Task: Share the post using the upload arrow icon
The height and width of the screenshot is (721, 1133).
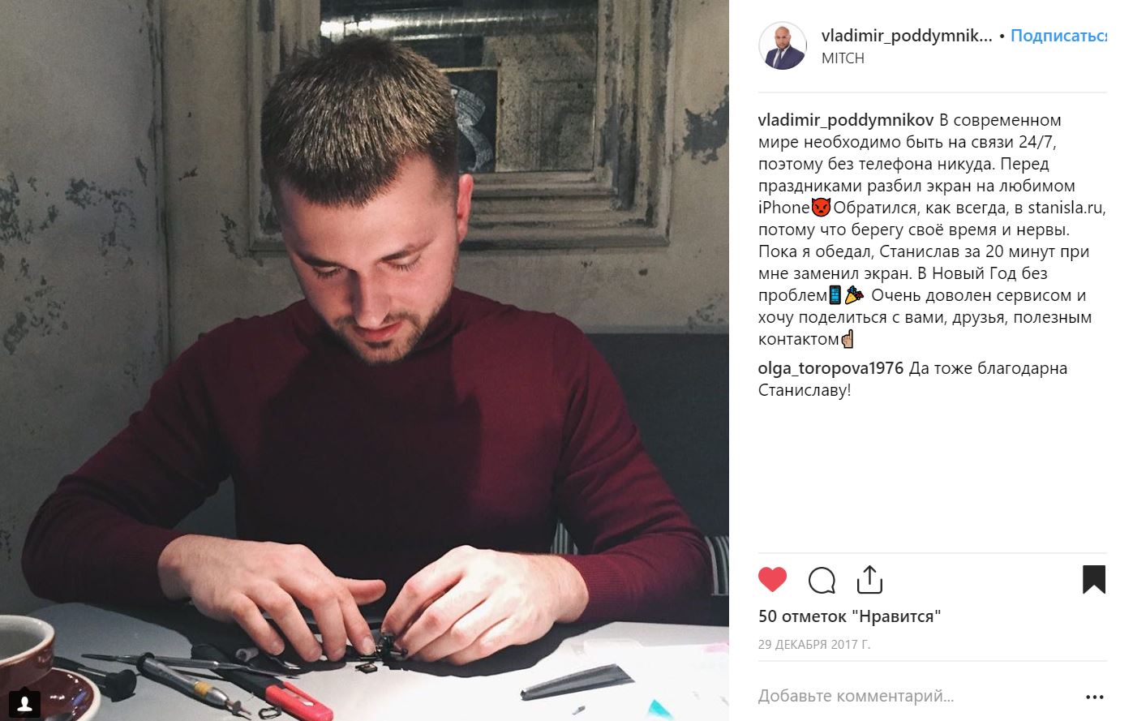Action: tap(869, 579)
